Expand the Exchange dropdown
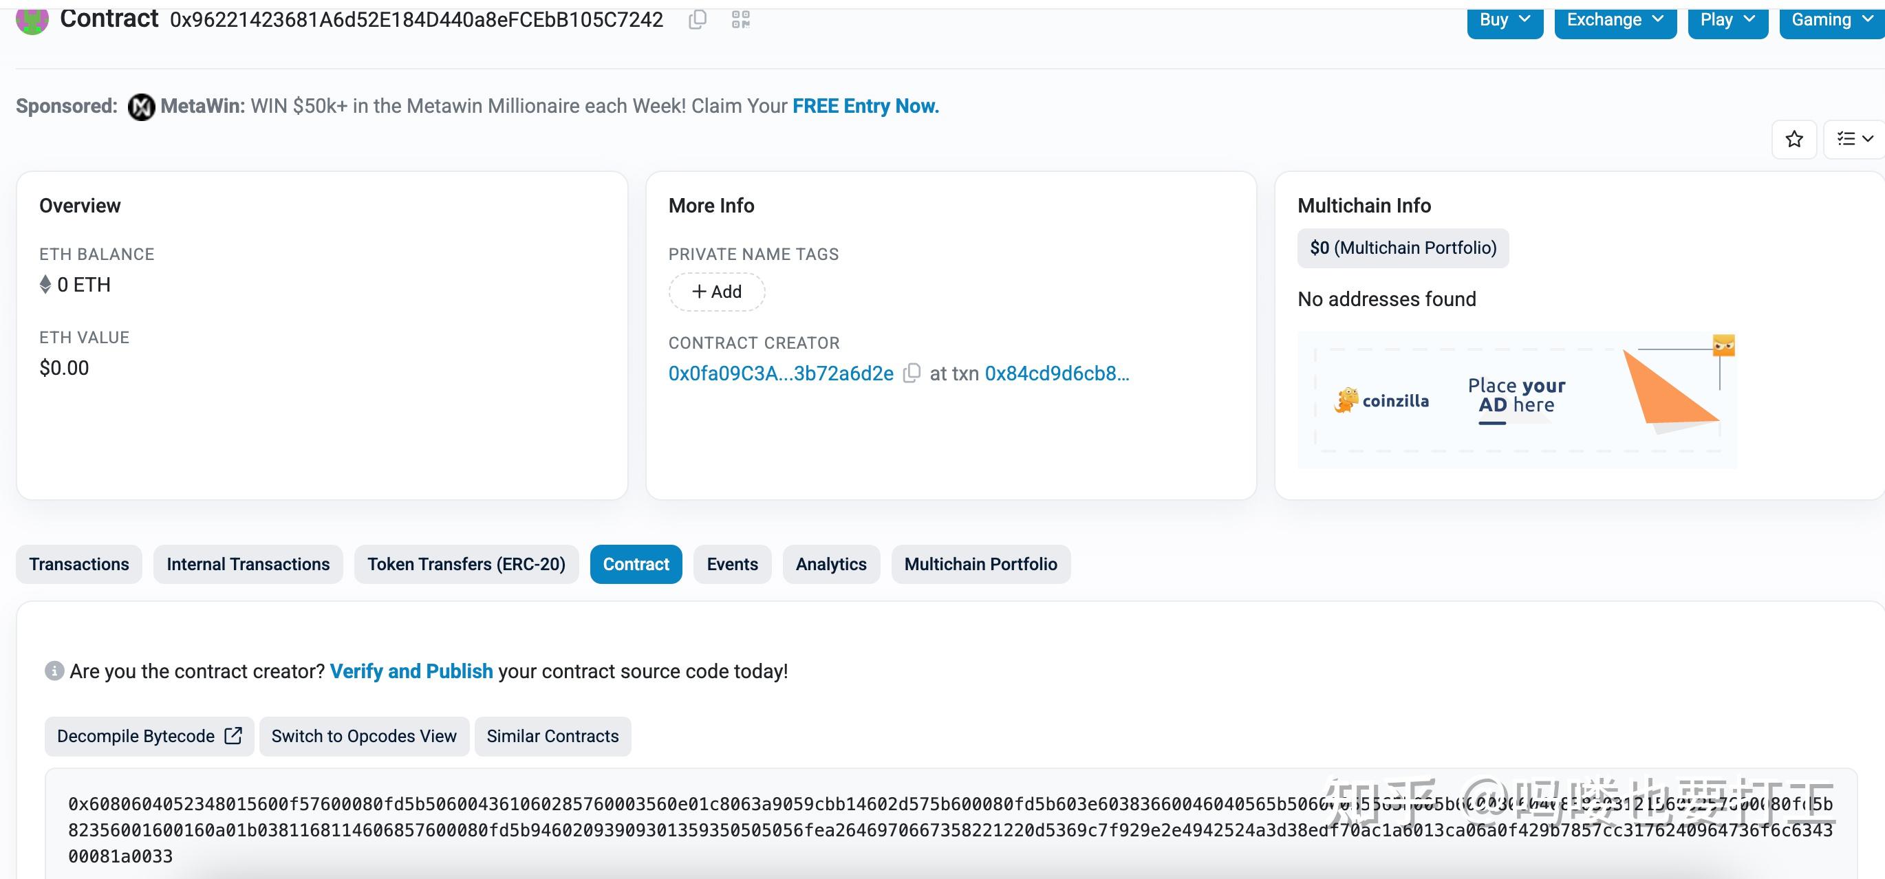1885x879 pixels. (x=1615, y=21)
